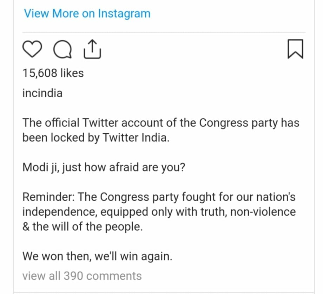Click the word 'Instagram' in the top link
The image size is (323, 294).
click(x=124, y=14)
